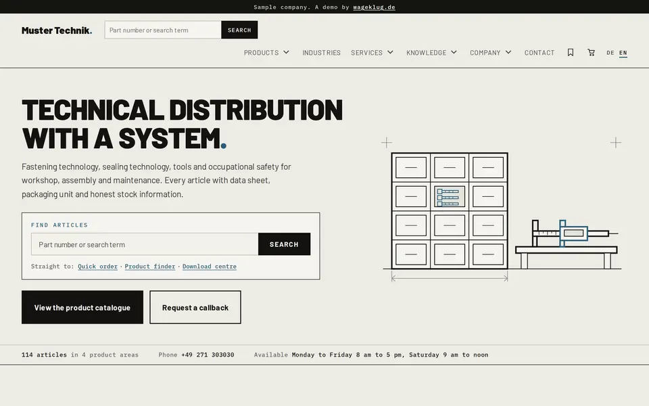
Task: Open the shopping cart icon
Action: click(x=591, y=52)
